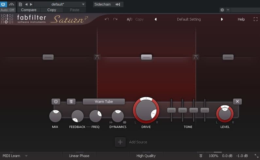
Task: Click the LEVEL knob
Action: coord(225,114)
